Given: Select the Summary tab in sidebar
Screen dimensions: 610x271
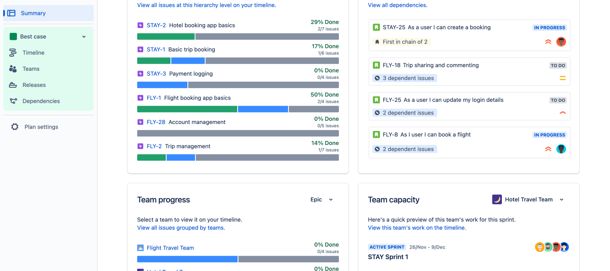Looking at the screenshot, I should click(33, 13).
